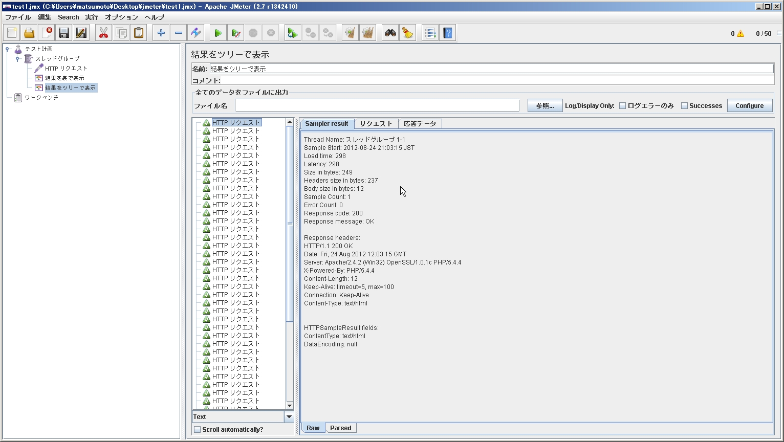The image size is (784, 442).
Task: Click the 'Content-Type: text/html' line
Action: coord(335,303)
